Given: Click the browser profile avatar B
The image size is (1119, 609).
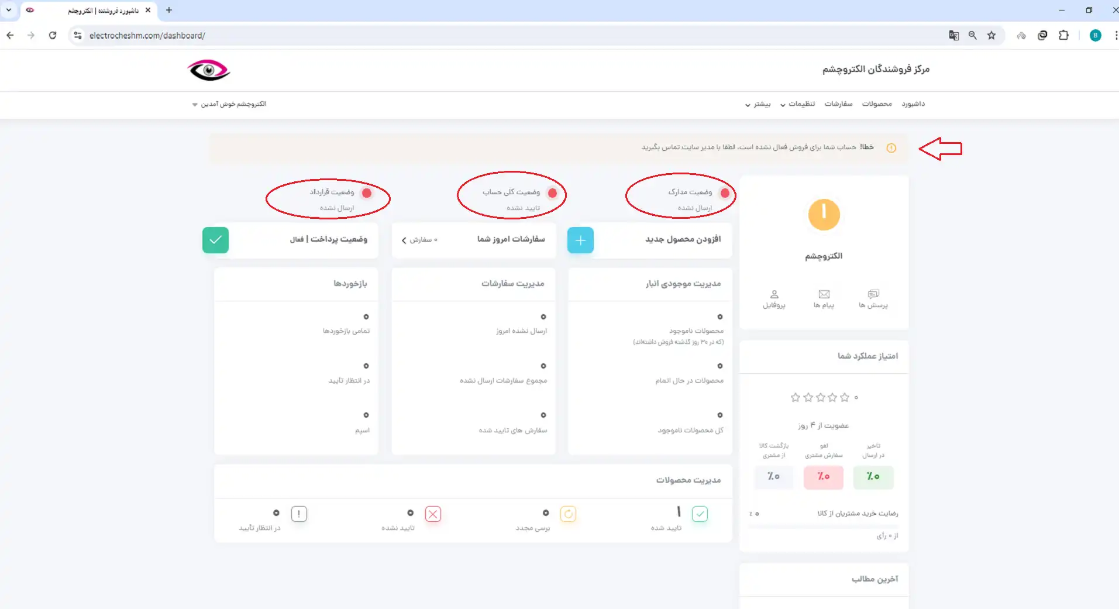Looking at the screenshot, I should tap(1096, 35).
